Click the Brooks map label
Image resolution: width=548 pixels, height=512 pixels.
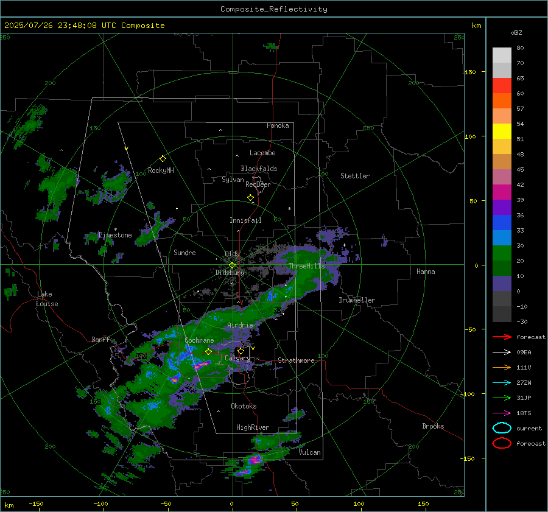pos(433,426)
